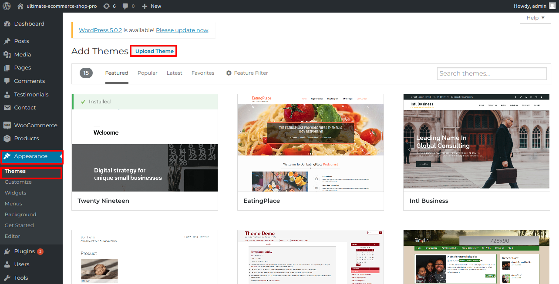Click the Plugins update count badge
This screenshot has height=284, width=559.
coord(40,251)
